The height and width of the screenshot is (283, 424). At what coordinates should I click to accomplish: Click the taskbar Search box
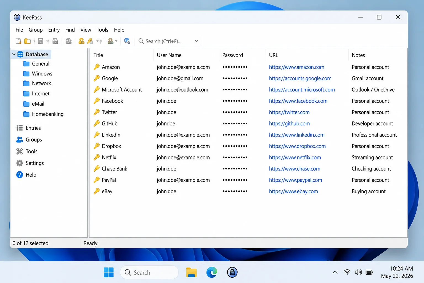[149, 272]
